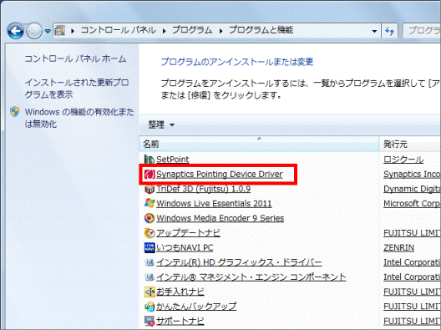Click SetPoint program icon
This screenshot has height=330, width=441.
coord(150,160)
